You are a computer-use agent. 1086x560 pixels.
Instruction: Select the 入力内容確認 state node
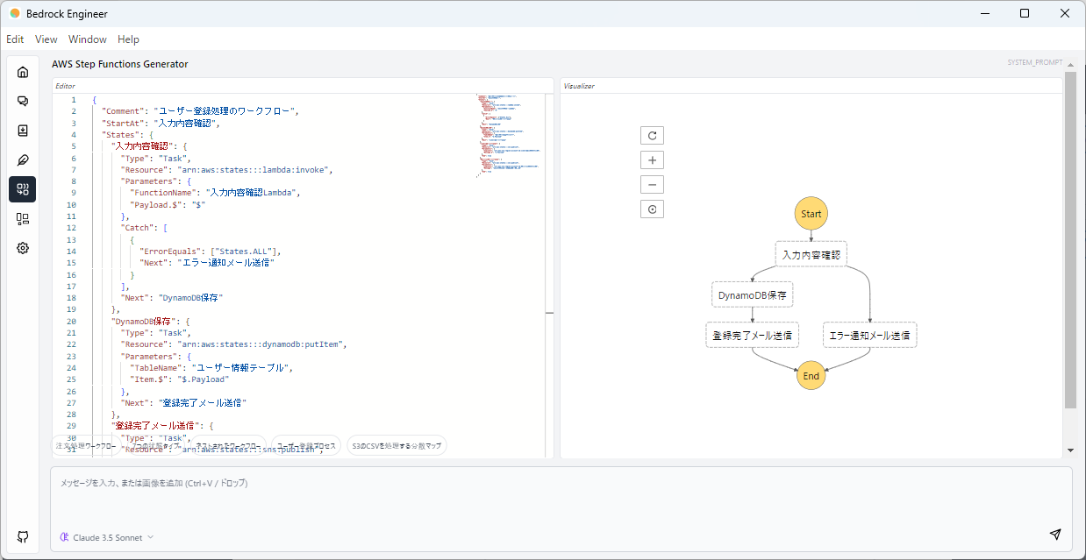click(811, 255)
